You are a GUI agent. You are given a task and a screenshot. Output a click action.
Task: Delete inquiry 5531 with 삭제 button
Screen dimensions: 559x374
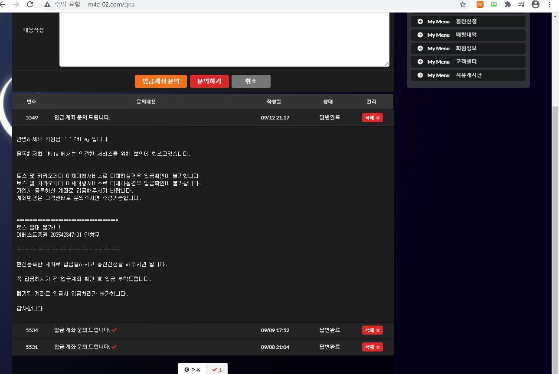point(373,347)
